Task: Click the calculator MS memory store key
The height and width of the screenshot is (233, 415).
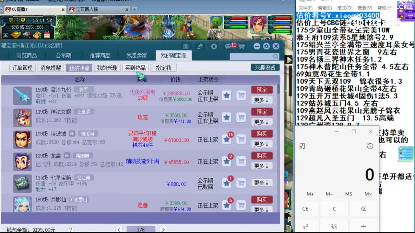Action: [x=349, y=194]
